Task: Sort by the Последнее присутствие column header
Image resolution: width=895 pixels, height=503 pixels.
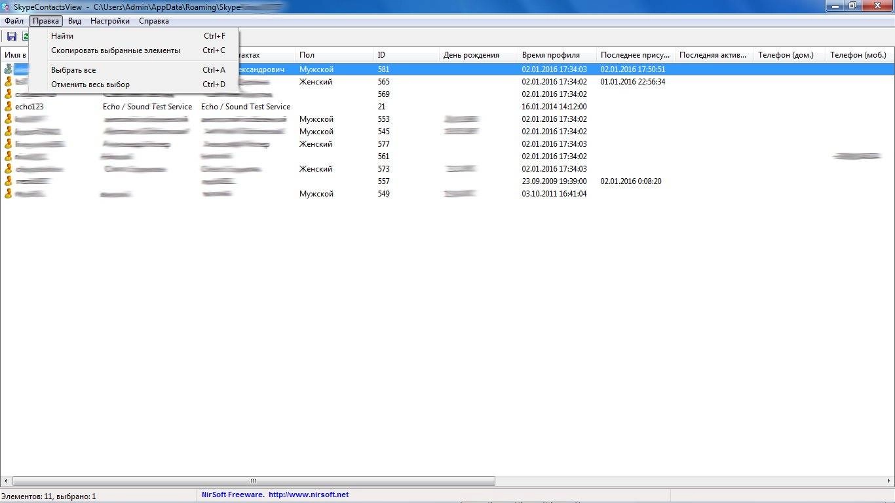Action: pos(636,55)
